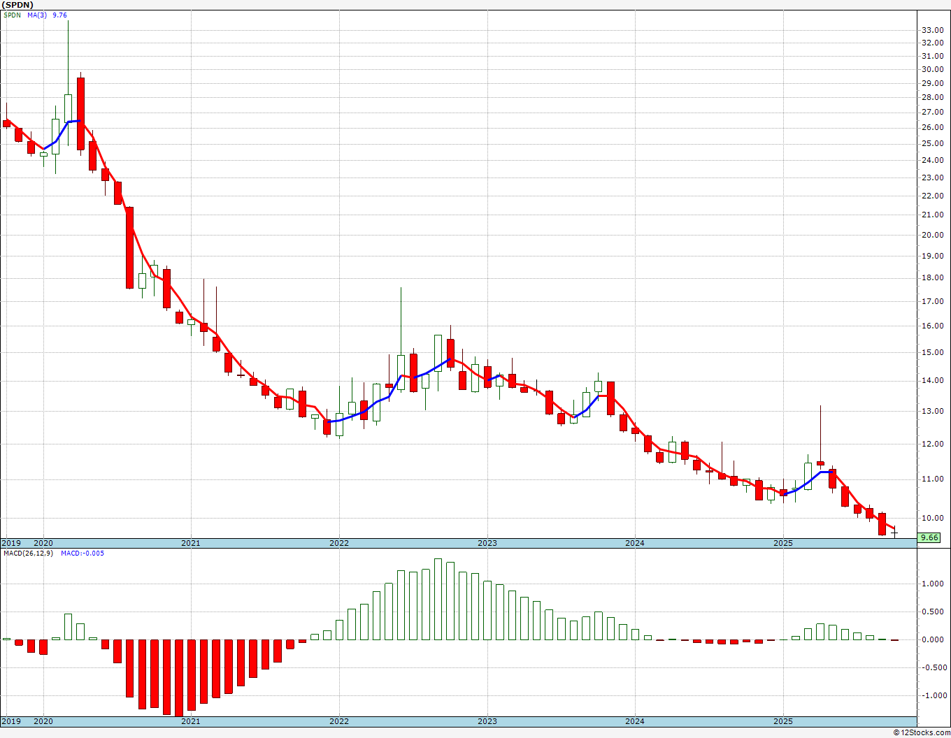Click 2019 on the MACD panel time axis
The width and height of the screenshot is (951, 738).
(11, 721)
